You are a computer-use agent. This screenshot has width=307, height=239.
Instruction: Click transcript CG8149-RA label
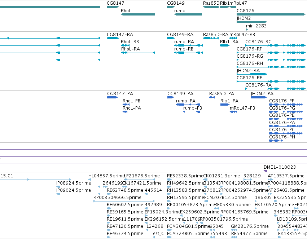pos(180,35)
